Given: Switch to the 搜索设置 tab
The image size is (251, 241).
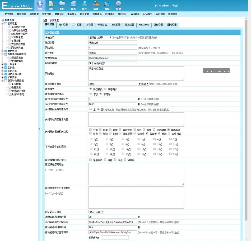Looking at the screenshot, I should point(116,25).
